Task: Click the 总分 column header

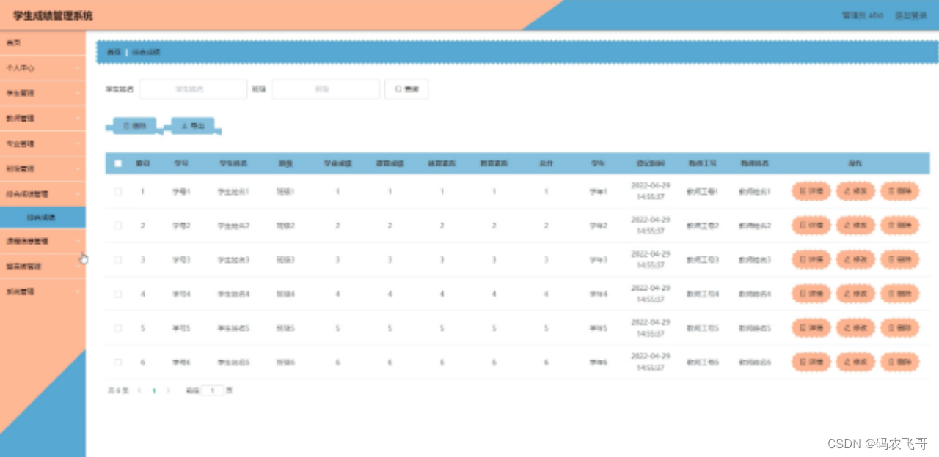Action: click(x=546, y=163)
